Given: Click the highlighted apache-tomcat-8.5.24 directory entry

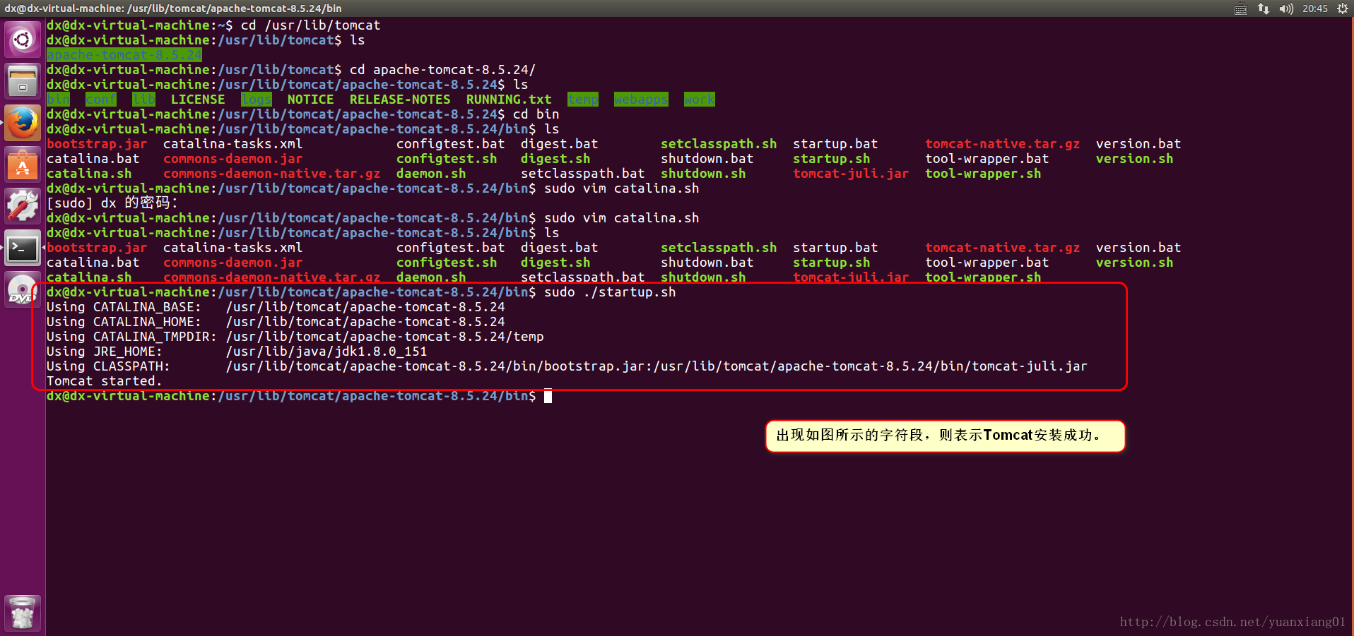Looking at the screenshot, I should (x=124, y=55).
